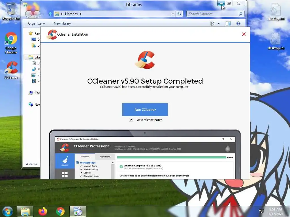Select the Google Chrome desktop shortcut
The height and width of the screenshot is (217, 290).
pos(11,43)
